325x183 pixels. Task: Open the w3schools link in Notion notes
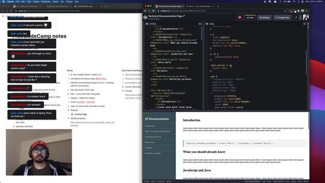92,124
